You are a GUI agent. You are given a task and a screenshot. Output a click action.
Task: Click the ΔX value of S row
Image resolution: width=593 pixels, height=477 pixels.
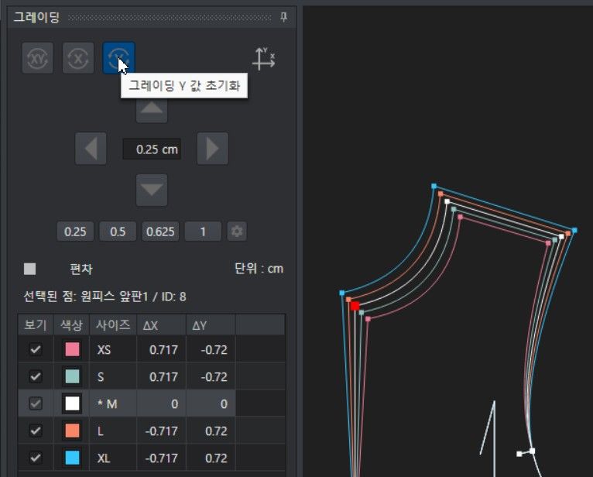pyautogui.click(x=162, y=376)
